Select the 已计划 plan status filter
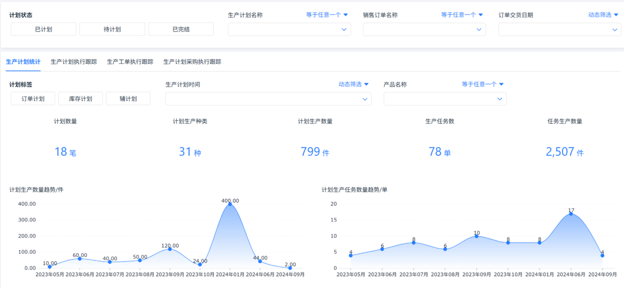 (44, 29)
